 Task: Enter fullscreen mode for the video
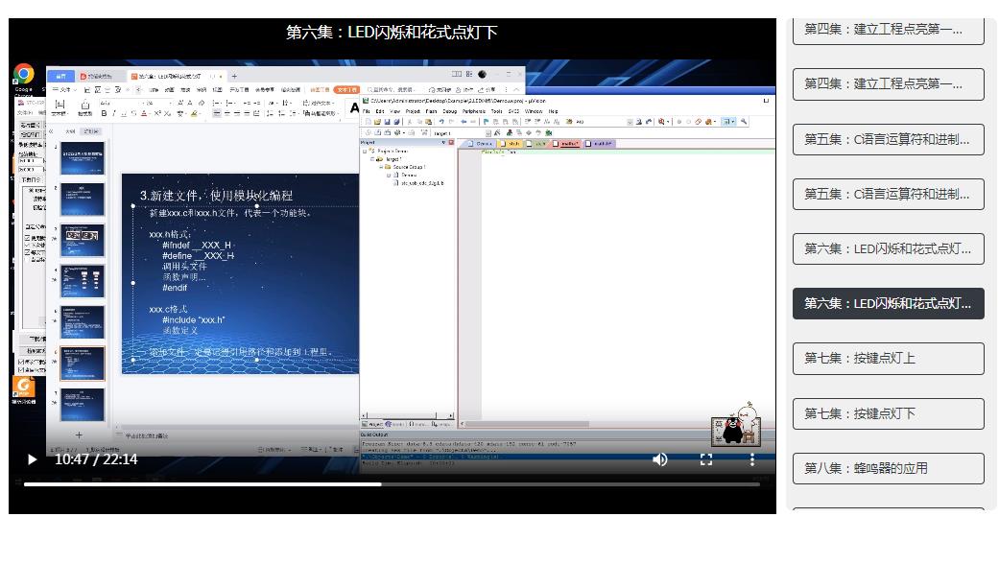pyautogui.click(x=706, y=459)
